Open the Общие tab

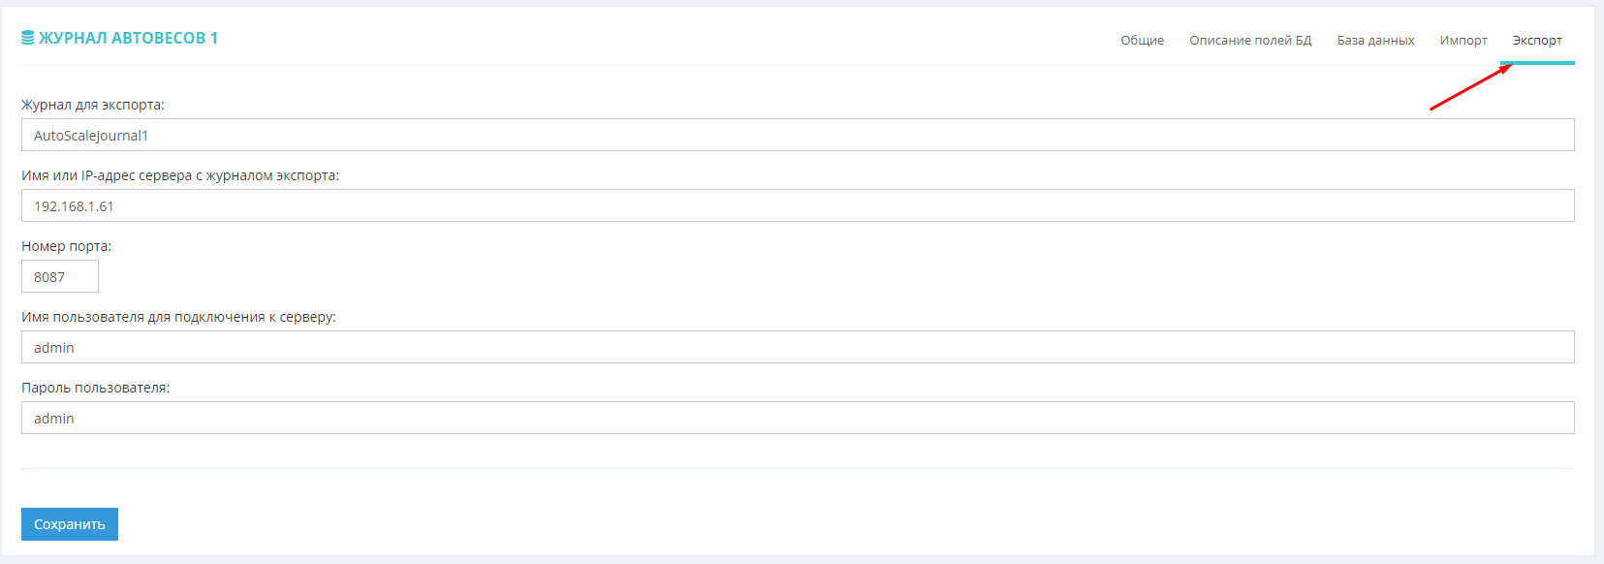1142,40
